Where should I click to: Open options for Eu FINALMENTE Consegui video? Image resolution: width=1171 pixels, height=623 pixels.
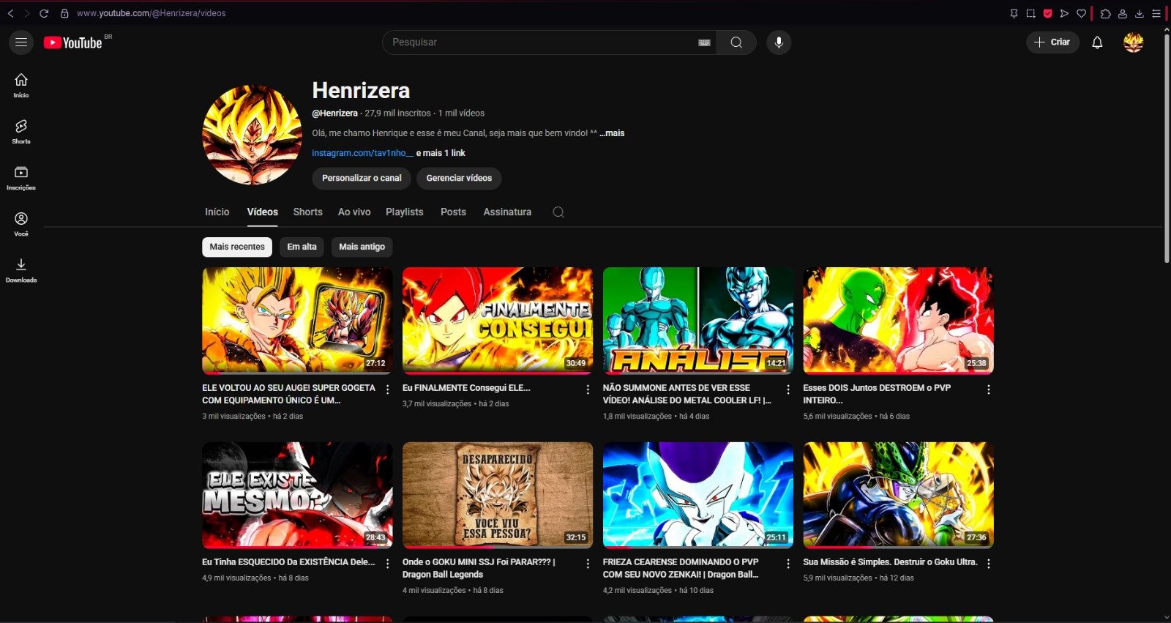[588, 390]
